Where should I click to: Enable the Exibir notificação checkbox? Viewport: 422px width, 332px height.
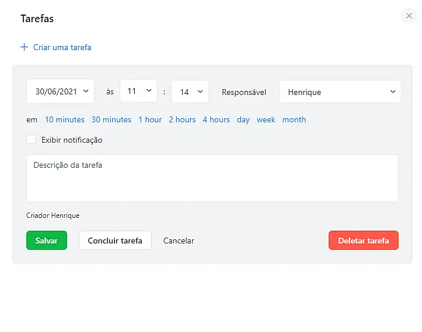click(x=31, y=140)
